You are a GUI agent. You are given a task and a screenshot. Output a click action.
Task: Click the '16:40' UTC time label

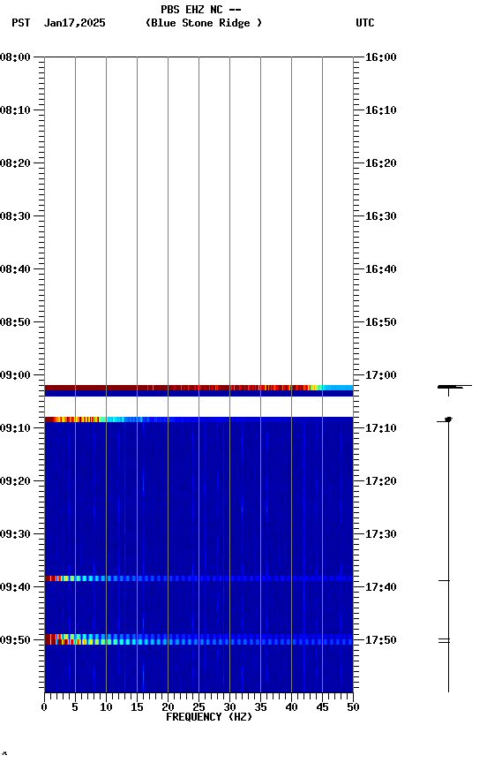[x=381, y=269]
